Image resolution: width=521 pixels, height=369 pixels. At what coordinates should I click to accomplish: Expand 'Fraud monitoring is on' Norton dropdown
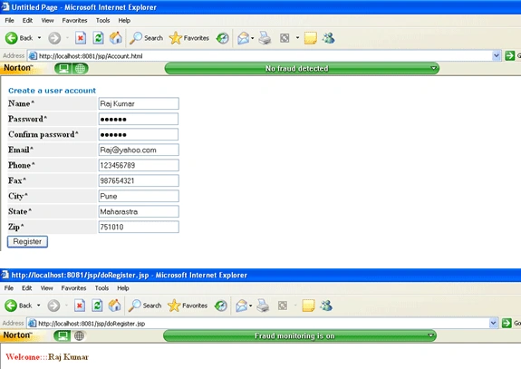[x=430, y=335]
